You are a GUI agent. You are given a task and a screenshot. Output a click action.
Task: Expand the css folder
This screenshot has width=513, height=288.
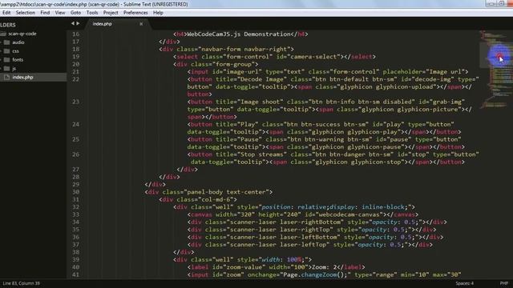click(x=1, y=51)
